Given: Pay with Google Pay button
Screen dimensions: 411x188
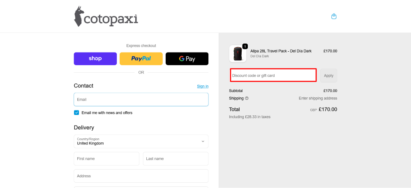Looking at the screenshot, I should click(x=187, y=59).
